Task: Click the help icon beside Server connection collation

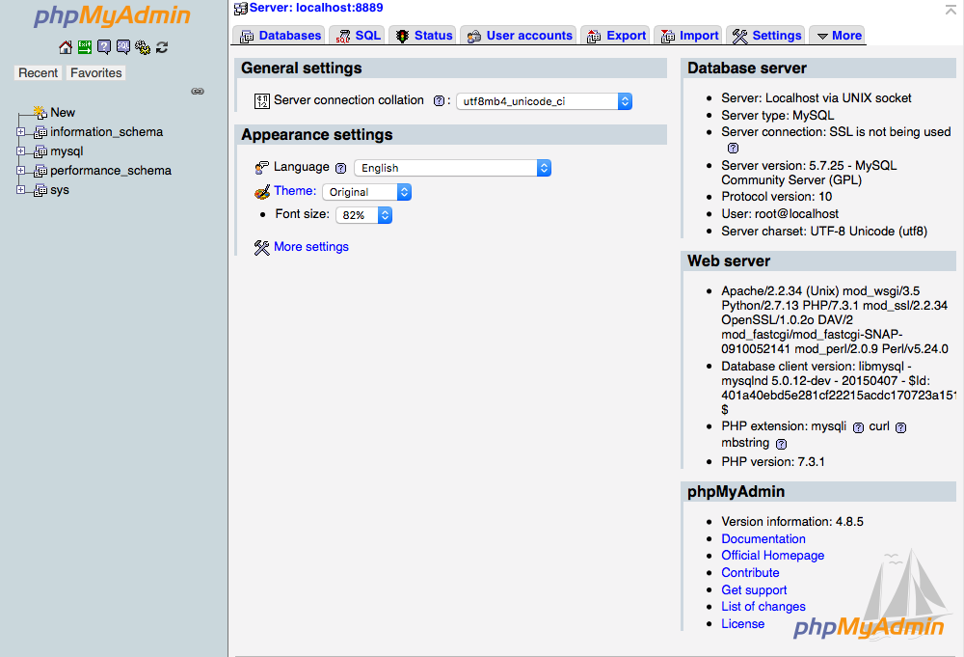Action: pyautogui.click(x=439, y=100)
